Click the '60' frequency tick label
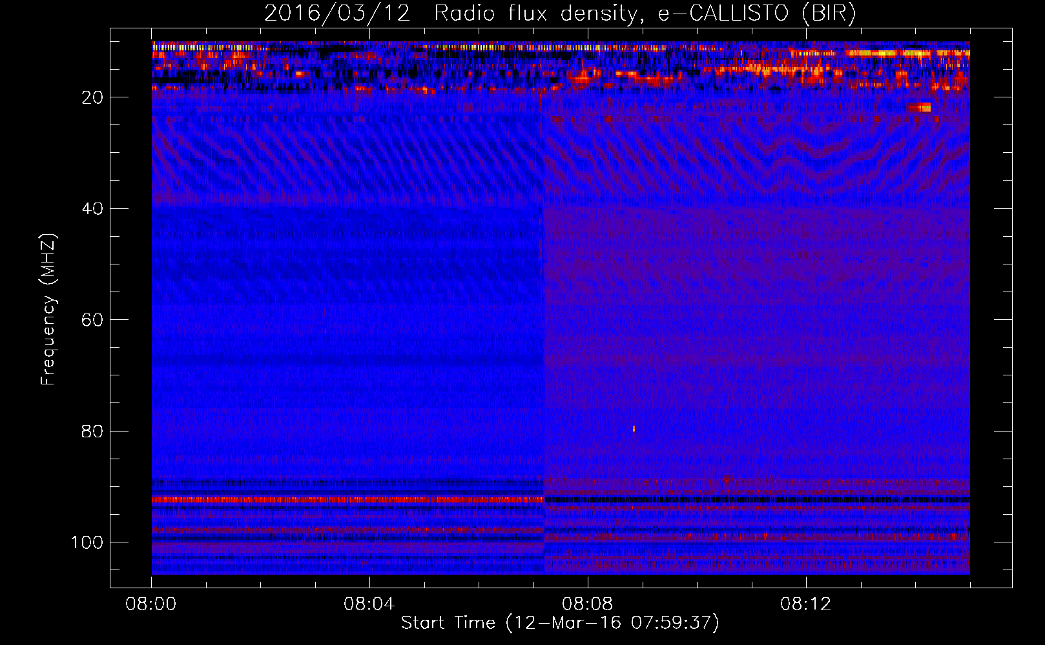Screen dimensions: 1045x645 click(92, 320)
